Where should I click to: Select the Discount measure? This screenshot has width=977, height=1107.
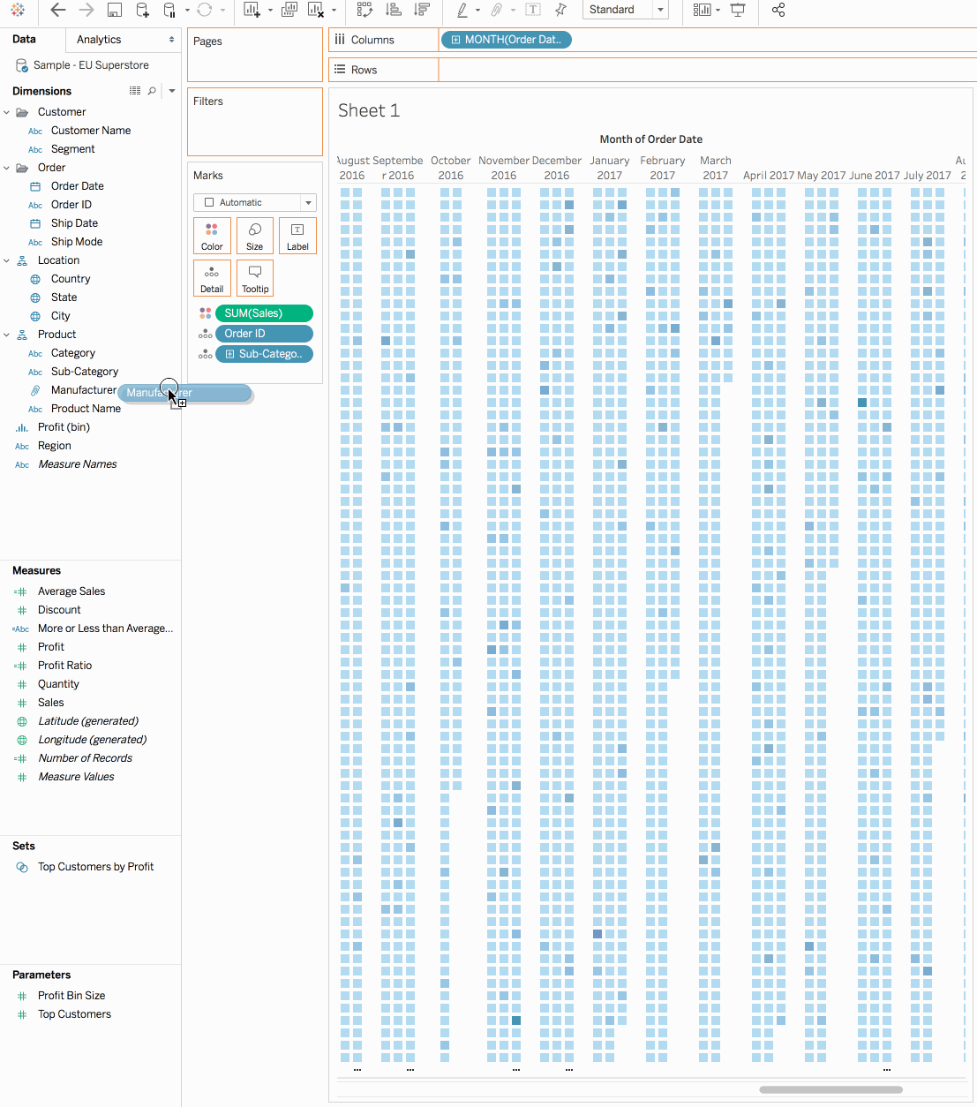point(59,610)
